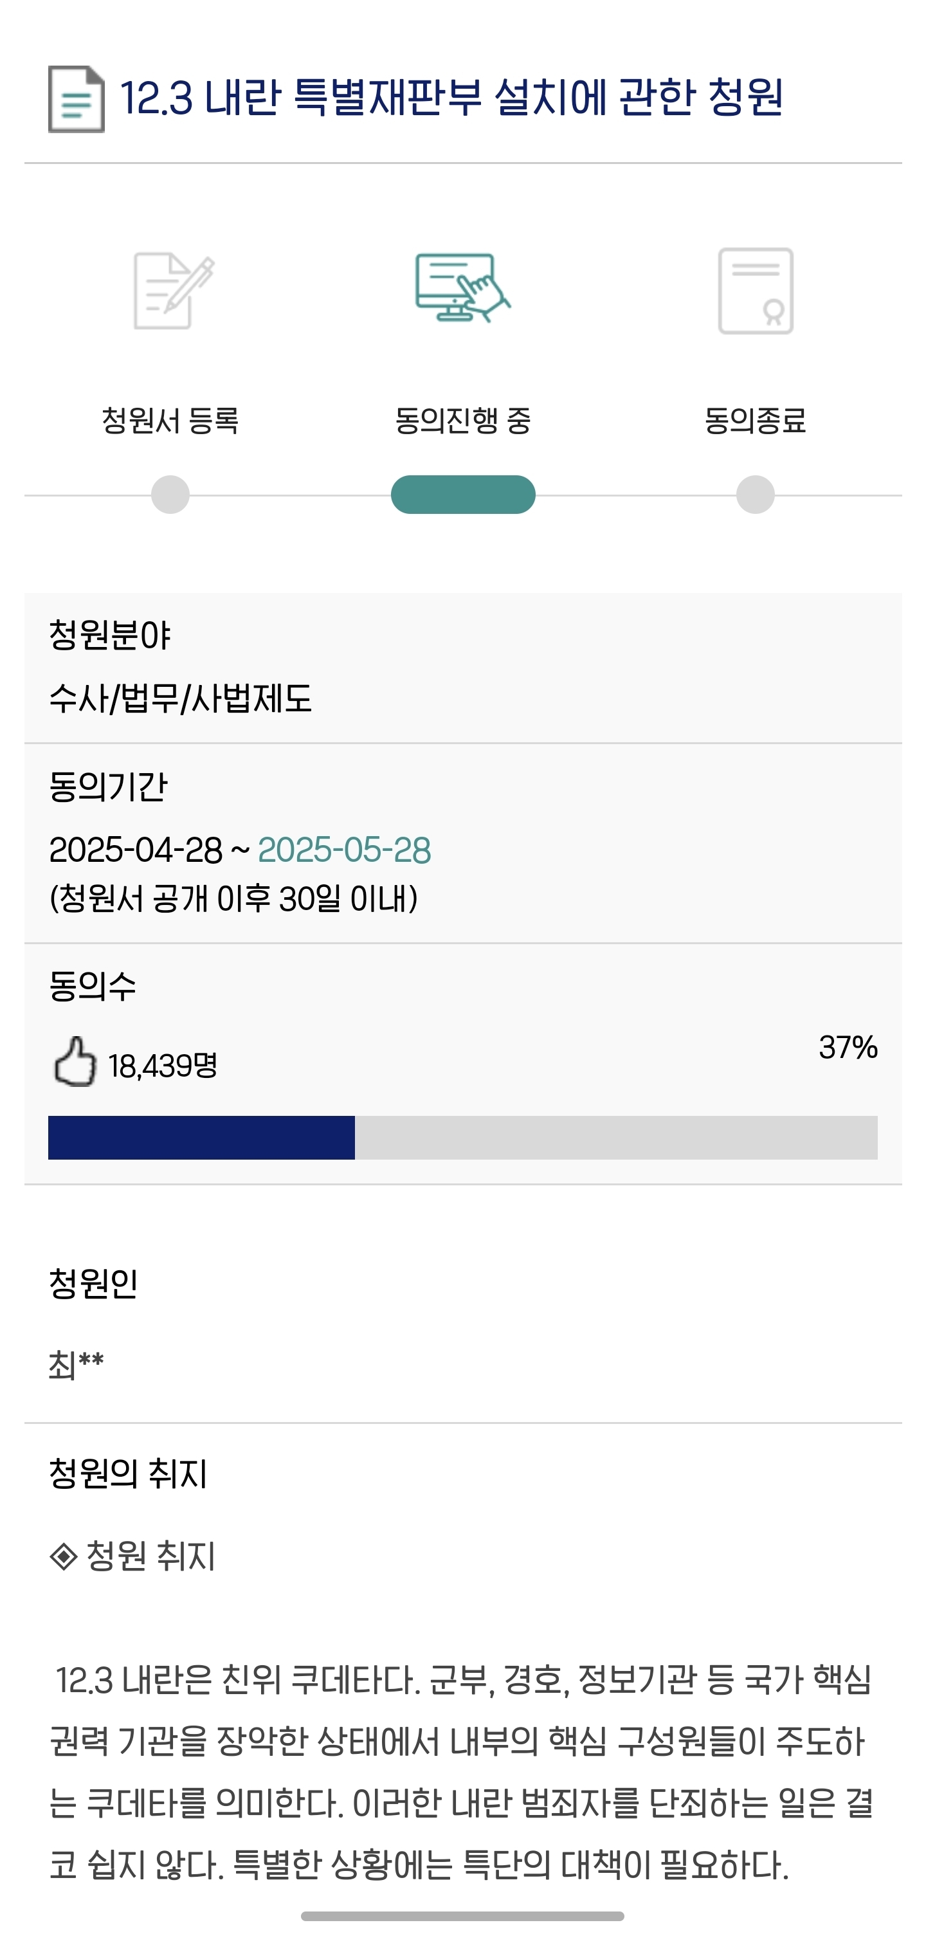Select the 동의종료 step label
Image resolution: width=926 pixels, height=1934 pixels.
(755, 420)
